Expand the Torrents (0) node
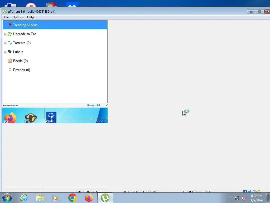The height and width of the screenshot is (203, 270). point(6,43)
